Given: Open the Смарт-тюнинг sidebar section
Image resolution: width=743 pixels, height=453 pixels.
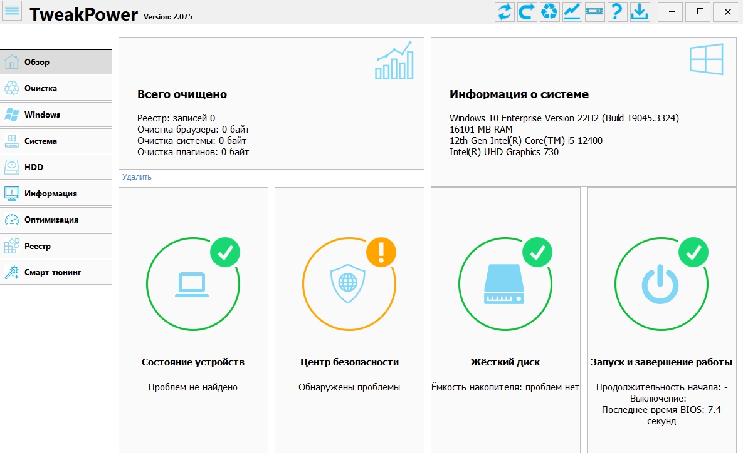Looking at the screenshot, I should point(56,272).
